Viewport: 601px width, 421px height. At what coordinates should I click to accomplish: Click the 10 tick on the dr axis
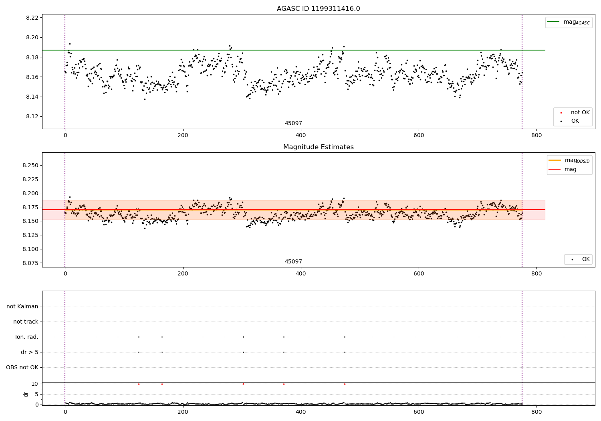point(35,384)
